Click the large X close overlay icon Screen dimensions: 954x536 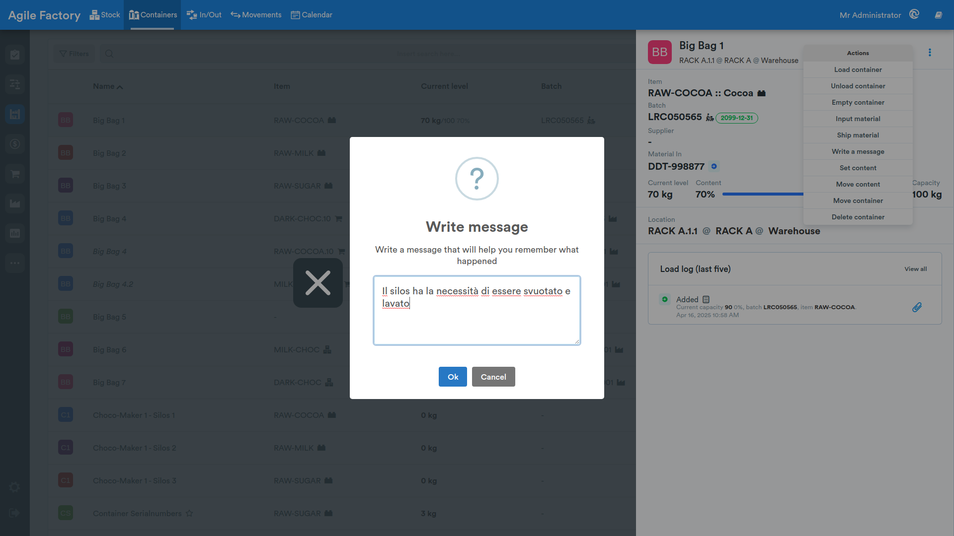click(318, 283)
